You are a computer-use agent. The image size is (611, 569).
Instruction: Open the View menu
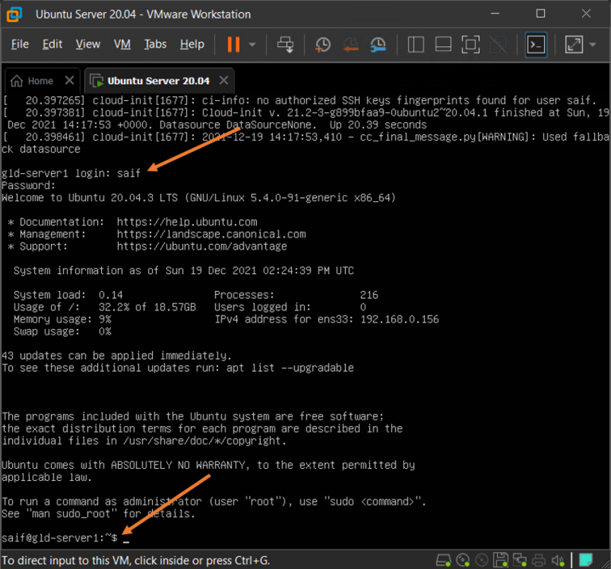(88, 45)
